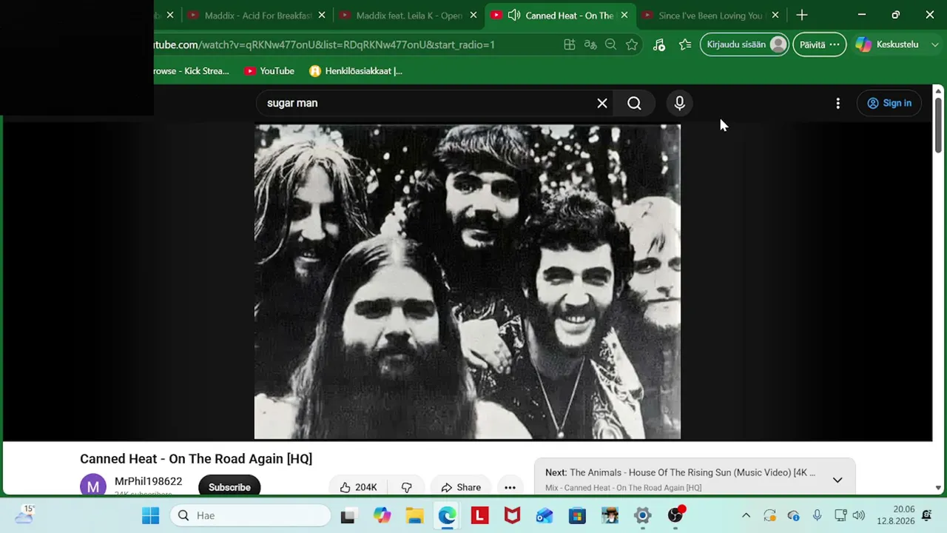Open Microsoft Edge taskbar icon
Image resolution: width=947 pixels, height=533 pixels.
coord(447,515)
